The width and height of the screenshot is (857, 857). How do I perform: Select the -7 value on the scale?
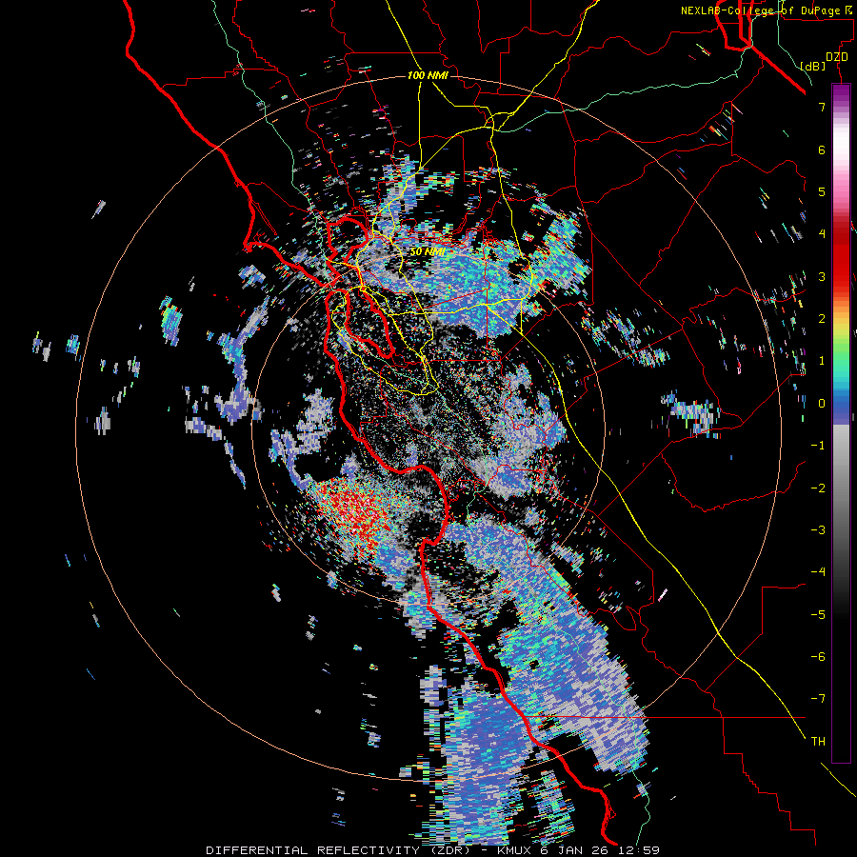[818, 699]
